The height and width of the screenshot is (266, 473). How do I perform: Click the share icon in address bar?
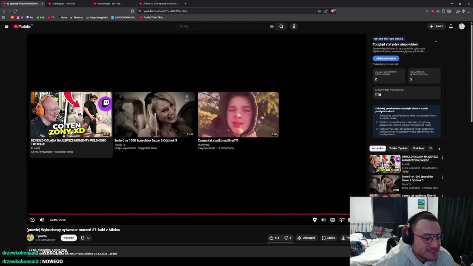pos(326,11)
